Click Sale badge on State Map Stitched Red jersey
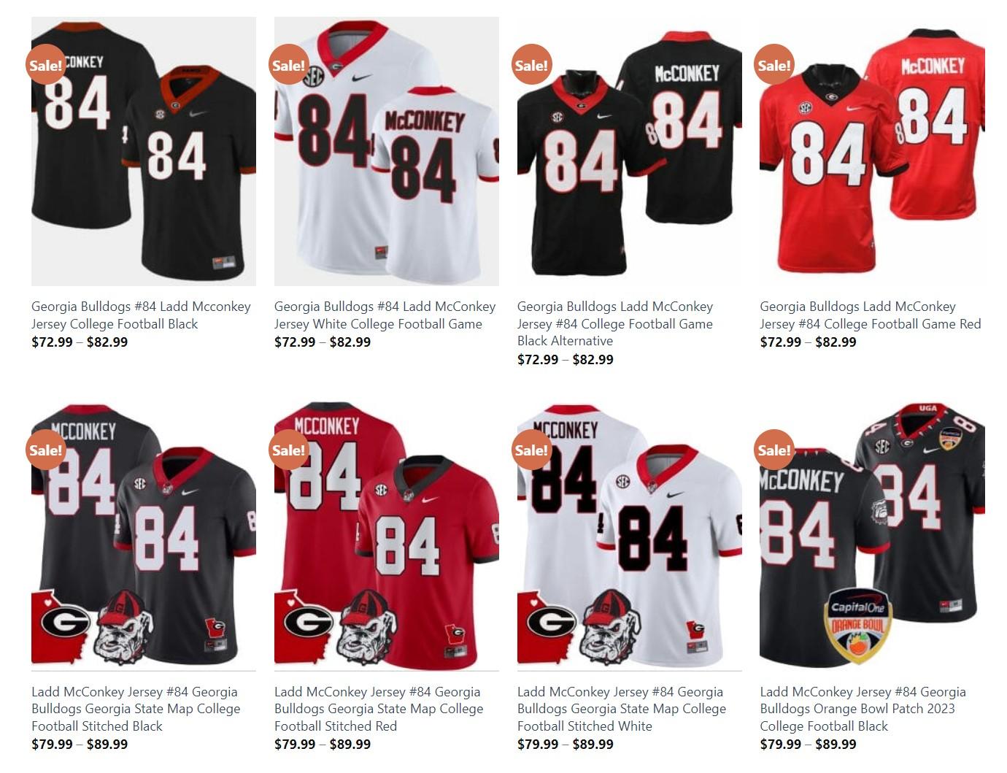 (288, 450)
